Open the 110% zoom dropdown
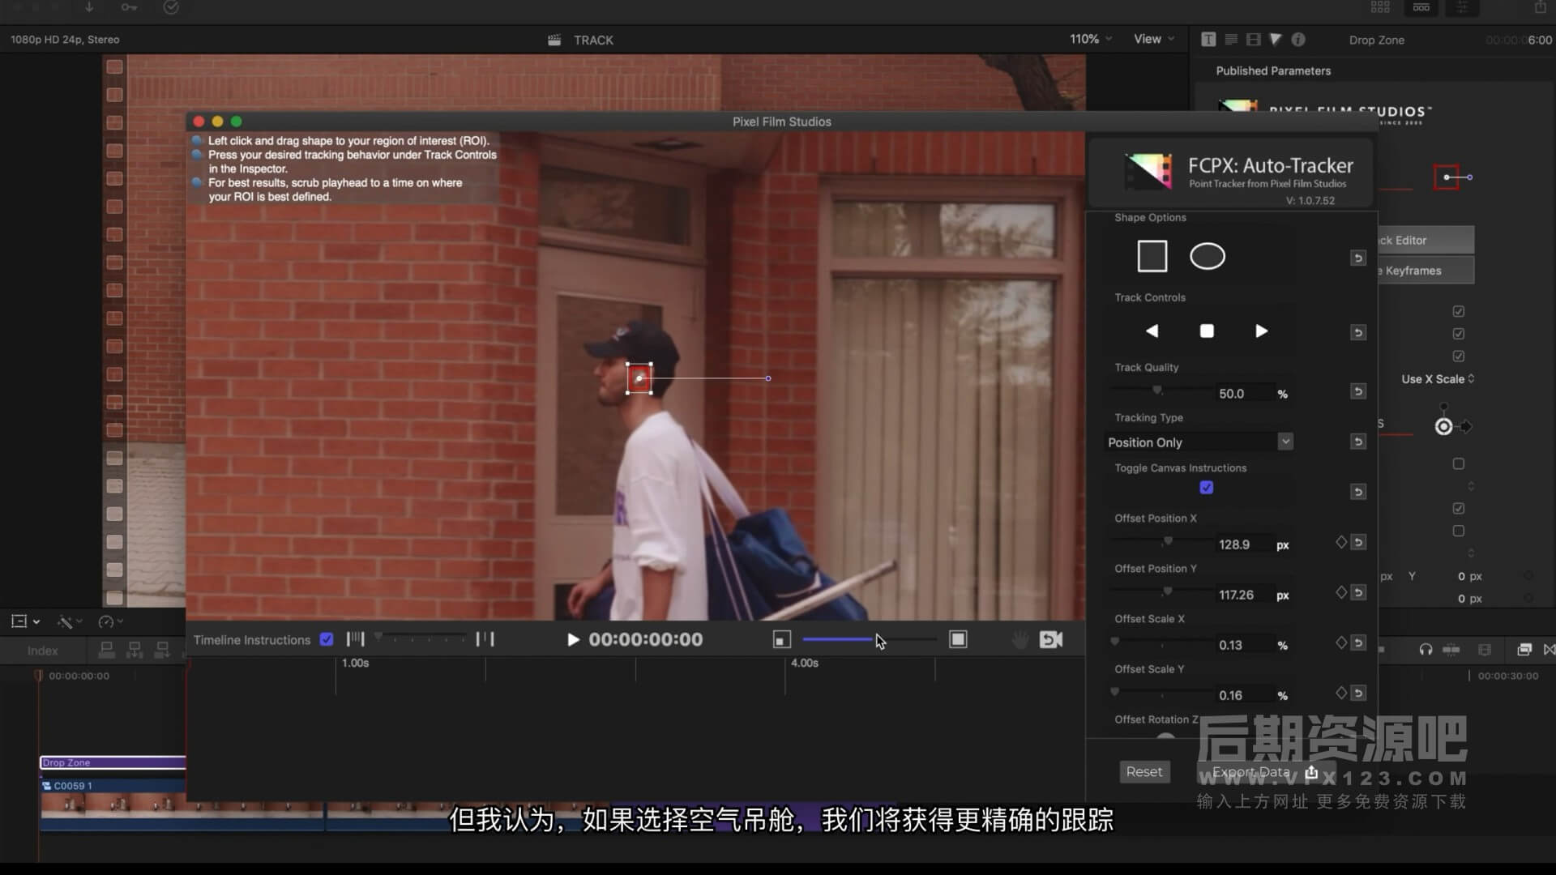Image resolution: width=1556 pixels, height=875 pixels. click(x=1091, y=39)
